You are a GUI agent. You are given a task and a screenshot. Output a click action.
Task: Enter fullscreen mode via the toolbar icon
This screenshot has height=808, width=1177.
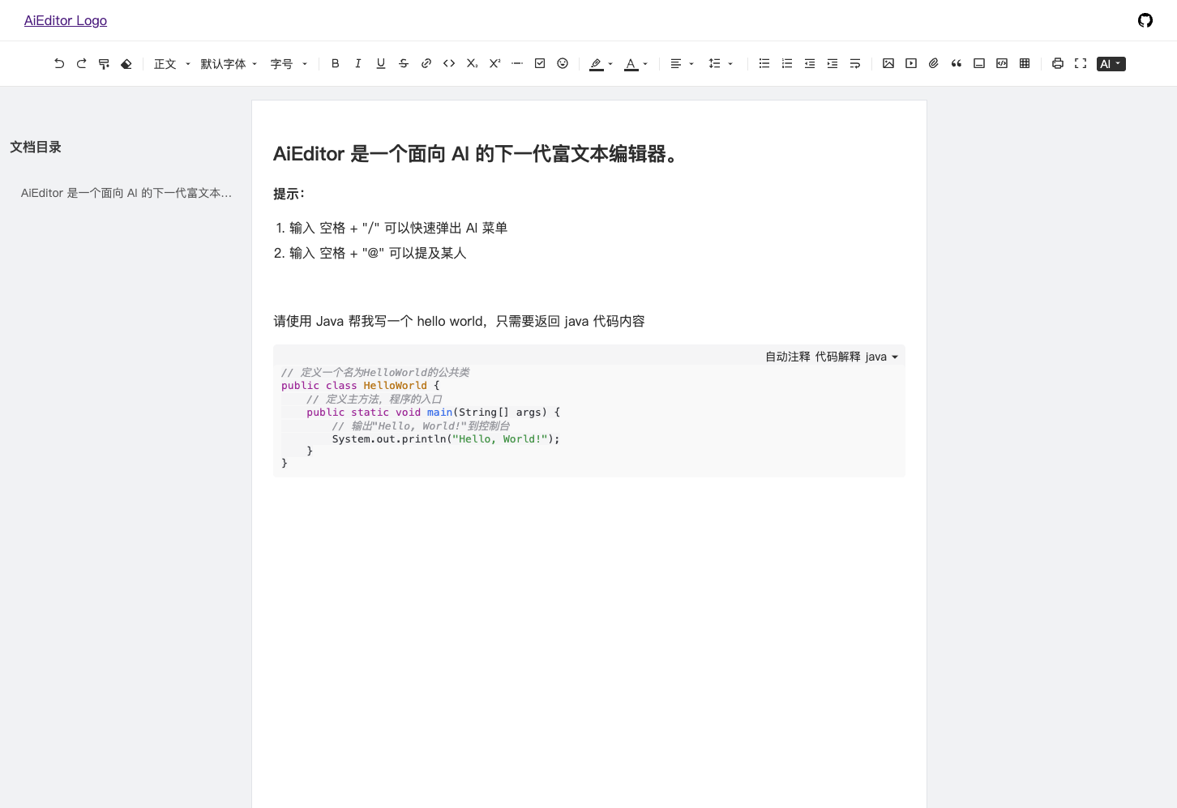[x=1080, y=63]
